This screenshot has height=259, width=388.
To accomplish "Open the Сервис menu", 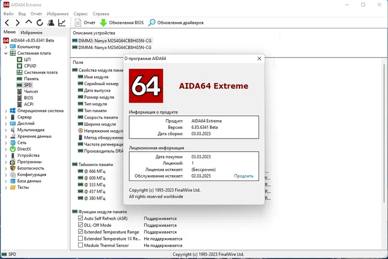I will (x=81, y=14).
